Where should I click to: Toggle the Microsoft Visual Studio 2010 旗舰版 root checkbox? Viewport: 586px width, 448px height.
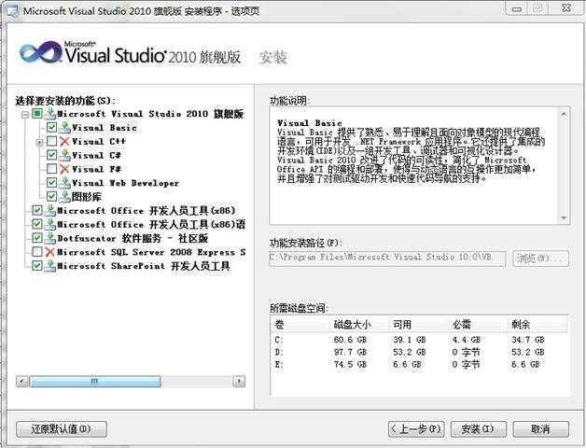[37, 113]
